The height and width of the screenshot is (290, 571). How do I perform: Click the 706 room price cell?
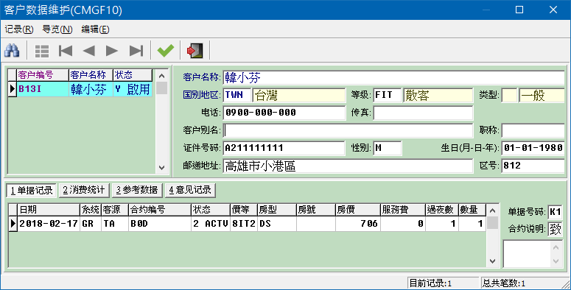tap(357, 224)
